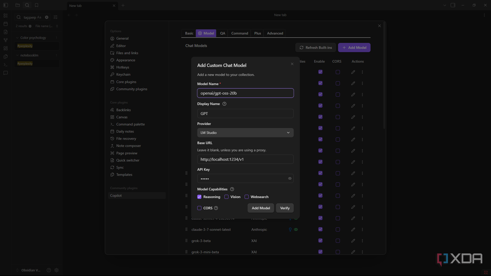Open the CORS help icon in dialog
Screen dimensions: 491x276
pyautogui.click(x=216, y=208)
